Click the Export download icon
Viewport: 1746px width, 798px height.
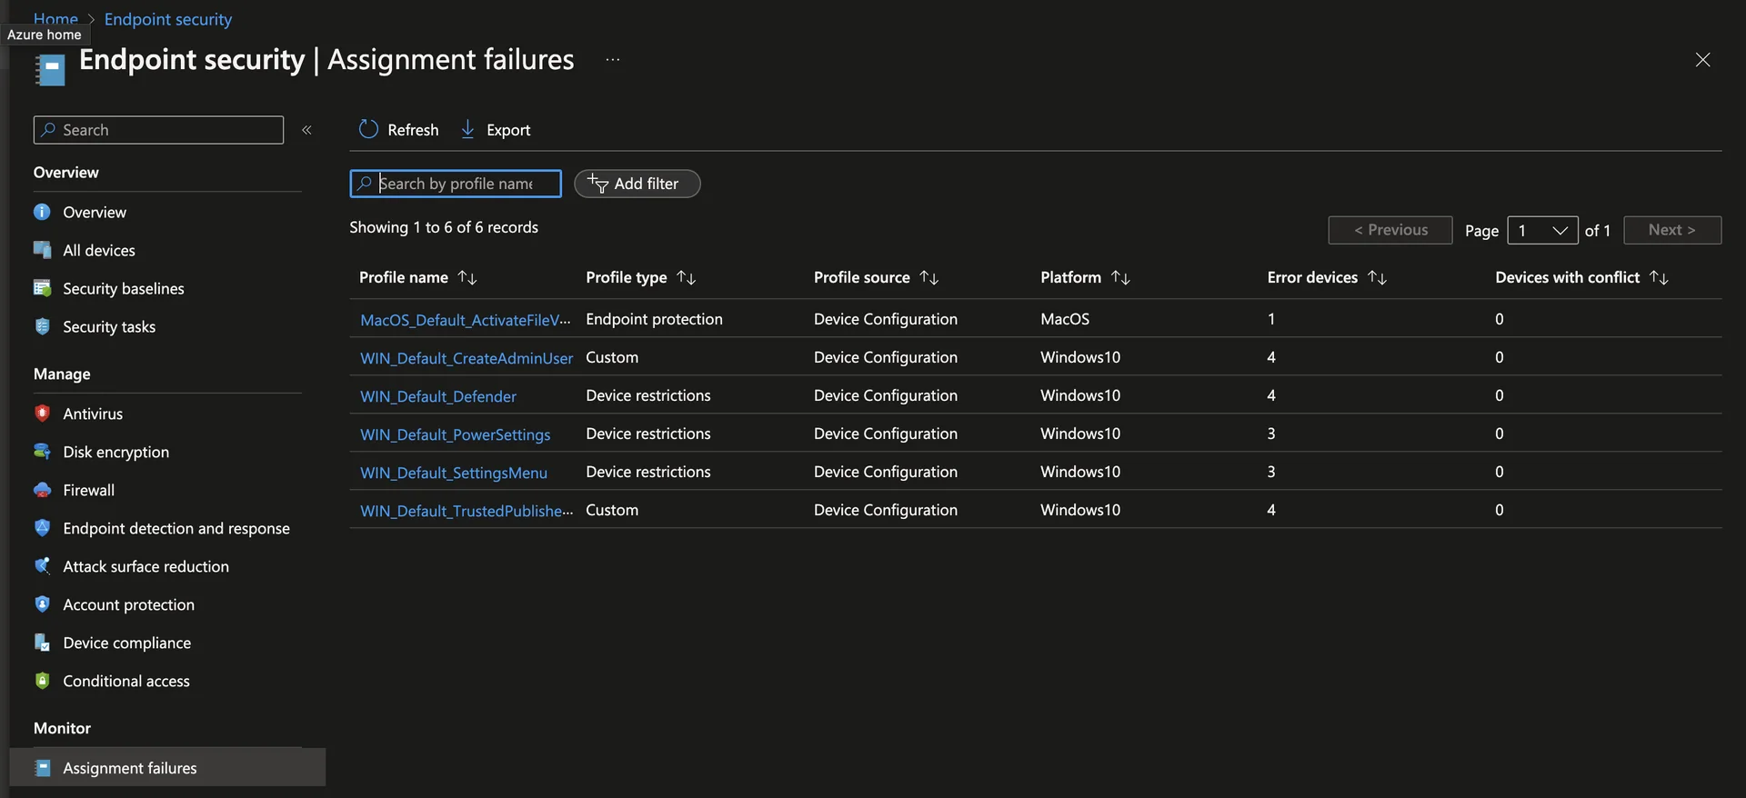point(467,129)
